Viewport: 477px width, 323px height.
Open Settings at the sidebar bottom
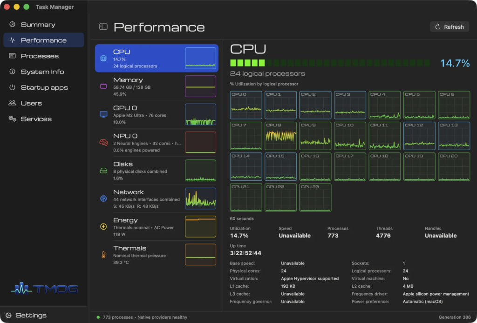pyautogui.click(x=27, y=316)
